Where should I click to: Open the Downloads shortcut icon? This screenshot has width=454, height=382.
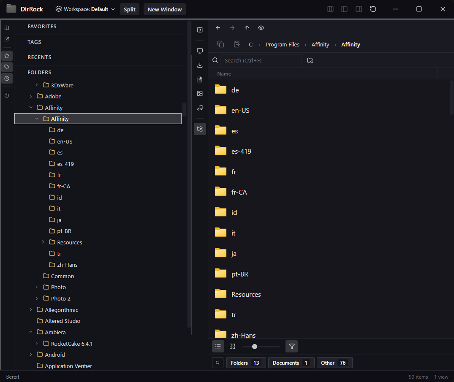200,65
